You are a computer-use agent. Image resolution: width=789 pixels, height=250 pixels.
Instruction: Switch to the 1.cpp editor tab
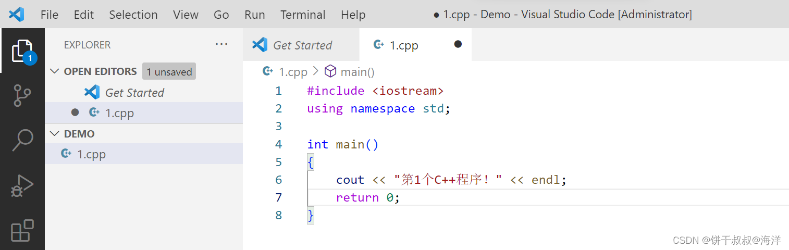click(416, 45)
